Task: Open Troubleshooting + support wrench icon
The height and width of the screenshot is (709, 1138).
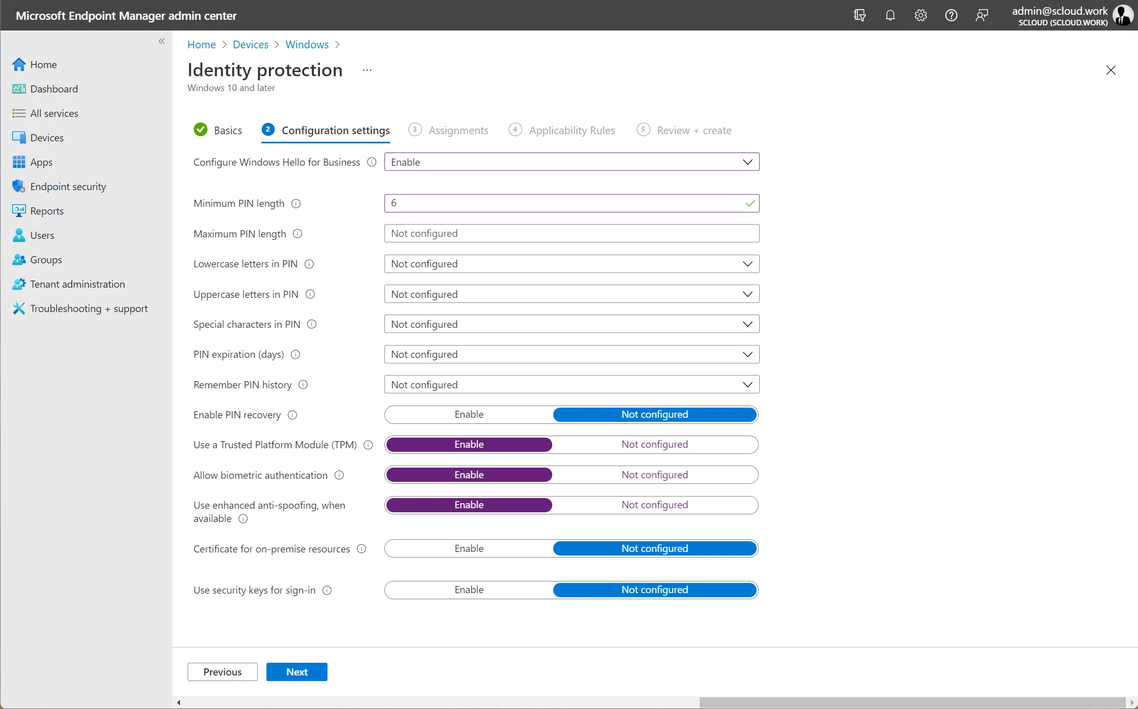Action: pyautogui.click(x=19, y=309)
